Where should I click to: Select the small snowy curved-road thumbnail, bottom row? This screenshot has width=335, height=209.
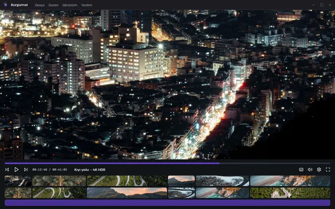coord(182,193)
